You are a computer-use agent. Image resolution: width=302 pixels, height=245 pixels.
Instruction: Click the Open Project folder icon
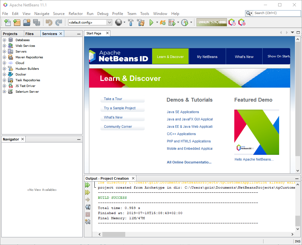click(27, 22)
